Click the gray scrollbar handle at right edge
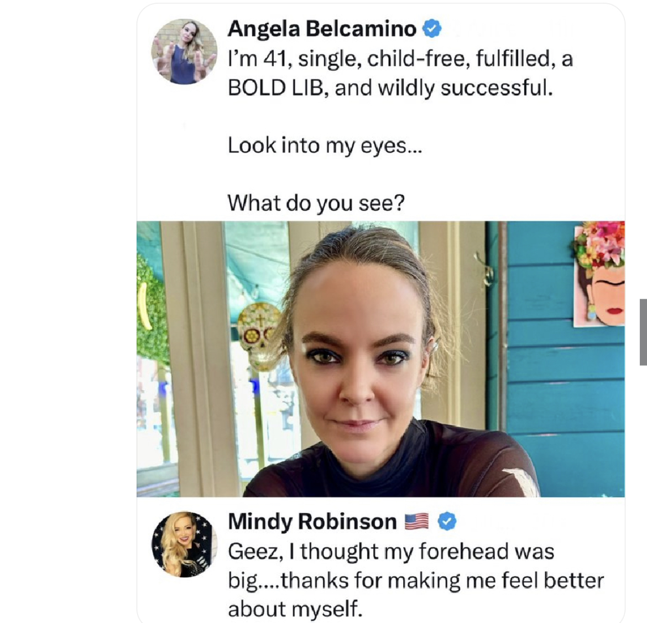The width and height of the screenshot is (647, 623). point(643,332)
